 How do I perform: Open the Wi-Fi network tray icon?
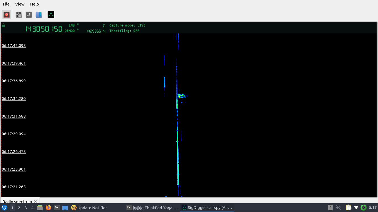356,208
